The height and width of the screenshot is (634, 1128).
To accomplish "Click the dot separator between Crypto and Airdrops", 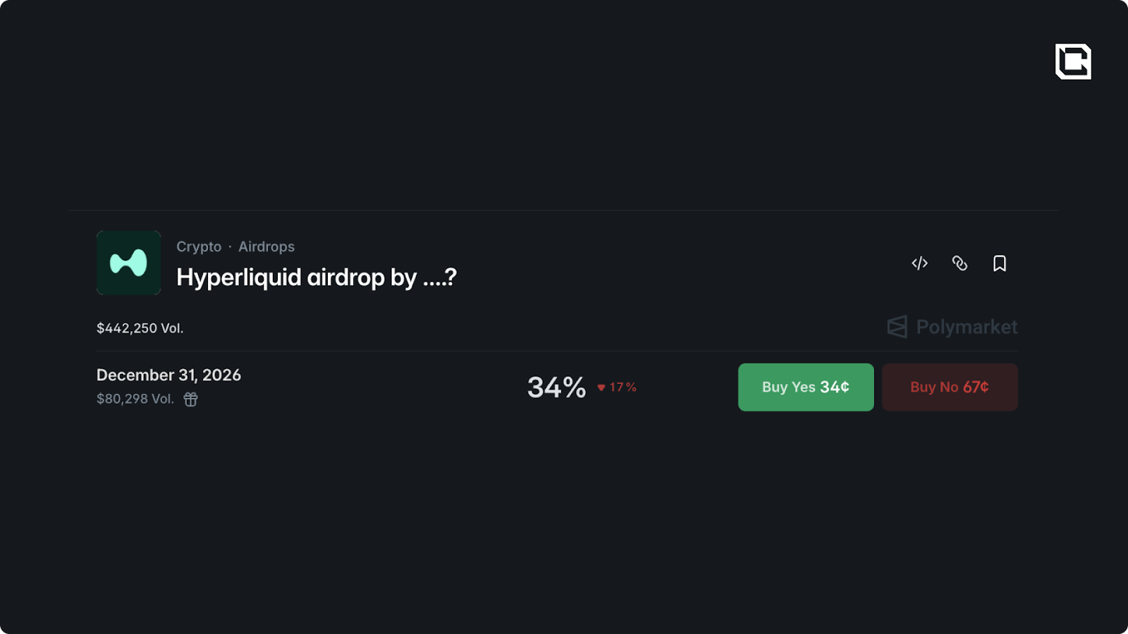I will [x=230, y=247].
